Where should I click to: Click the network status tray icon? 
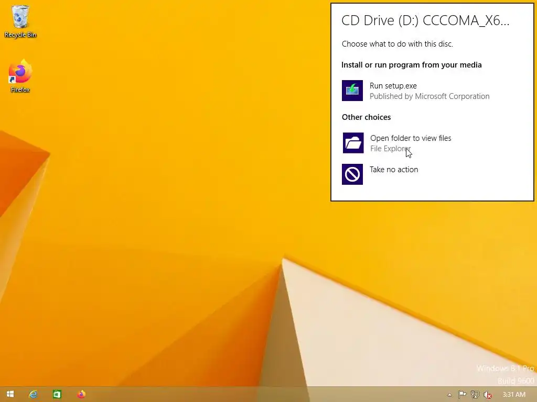click(475, 395)
